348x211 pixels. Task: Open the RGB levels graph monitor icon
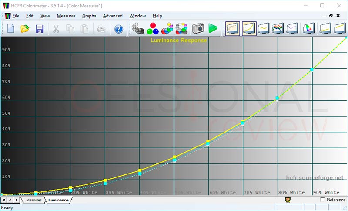pos(278,28)
